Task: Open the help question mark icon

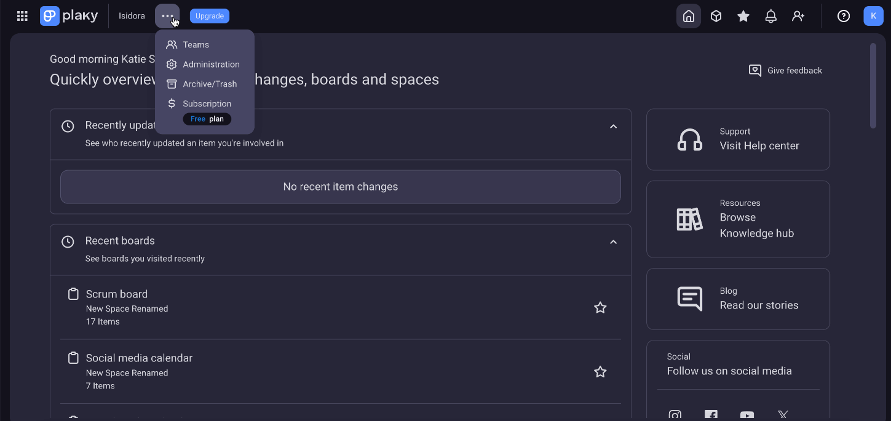Action: point(844,16)
